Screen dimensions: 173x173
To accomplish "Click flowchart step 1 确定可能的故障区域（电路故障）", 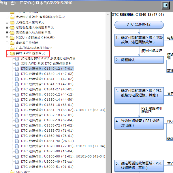I will click(139, 40).
